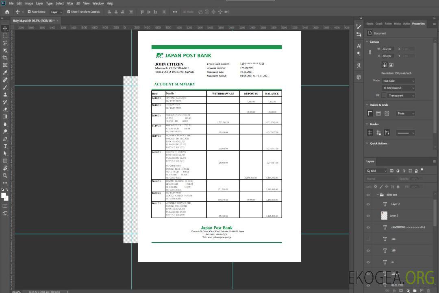Toggle rulers button in Rulers & Grids
The width and height of the screenshot is (439, 293).
point(370,113)
